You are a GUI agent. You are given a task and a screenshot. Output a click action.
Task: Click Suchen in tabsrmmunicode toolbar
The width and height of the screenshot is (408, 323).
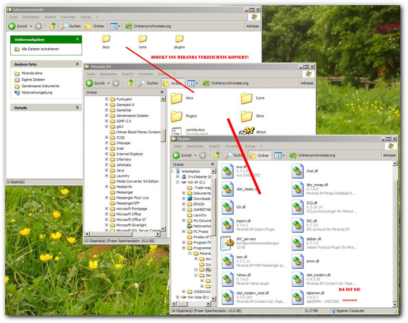pyautogui.click(x=71, y=26)
